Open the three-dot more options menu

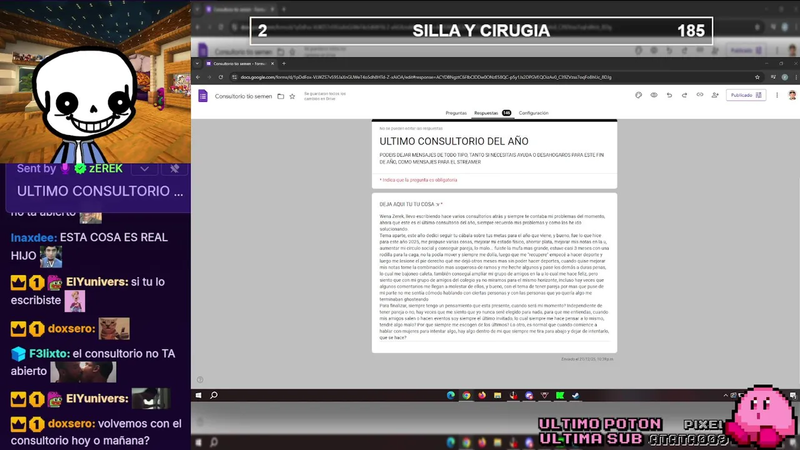pyautogui.click(x=777, y=95)
